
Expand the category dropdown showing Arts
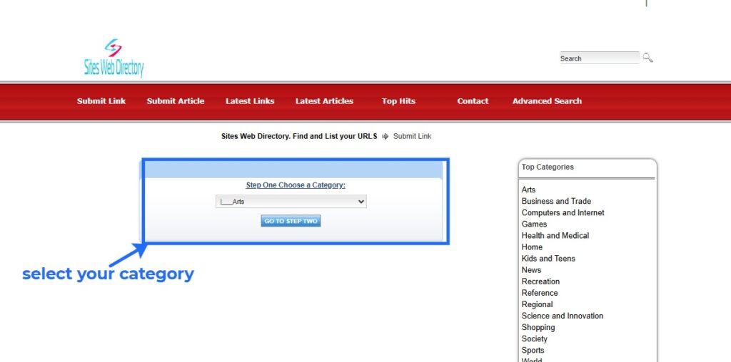click(291, 202)
